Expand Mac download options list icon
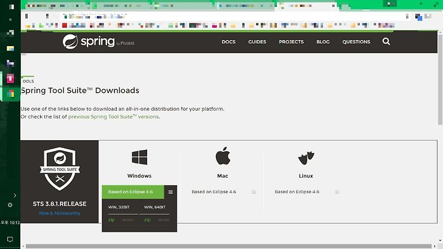Image resolution: width=443 pixels, height=249 pixels. tap(253, 192)
